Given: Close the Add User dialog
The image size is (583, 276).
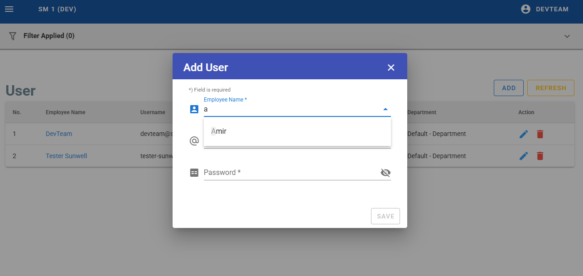Looking at the screenshot, I should [391, 68].
